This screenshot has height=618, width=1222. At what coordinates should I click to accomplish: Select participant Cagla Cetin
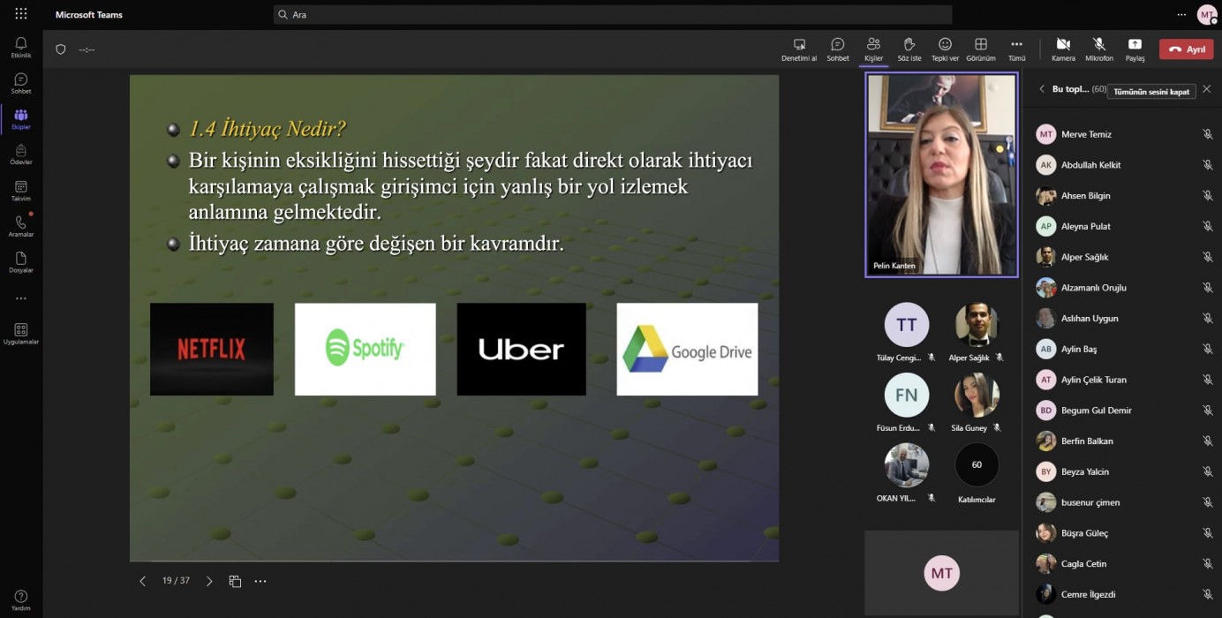pyautogui.click(x=1122, y=564)
